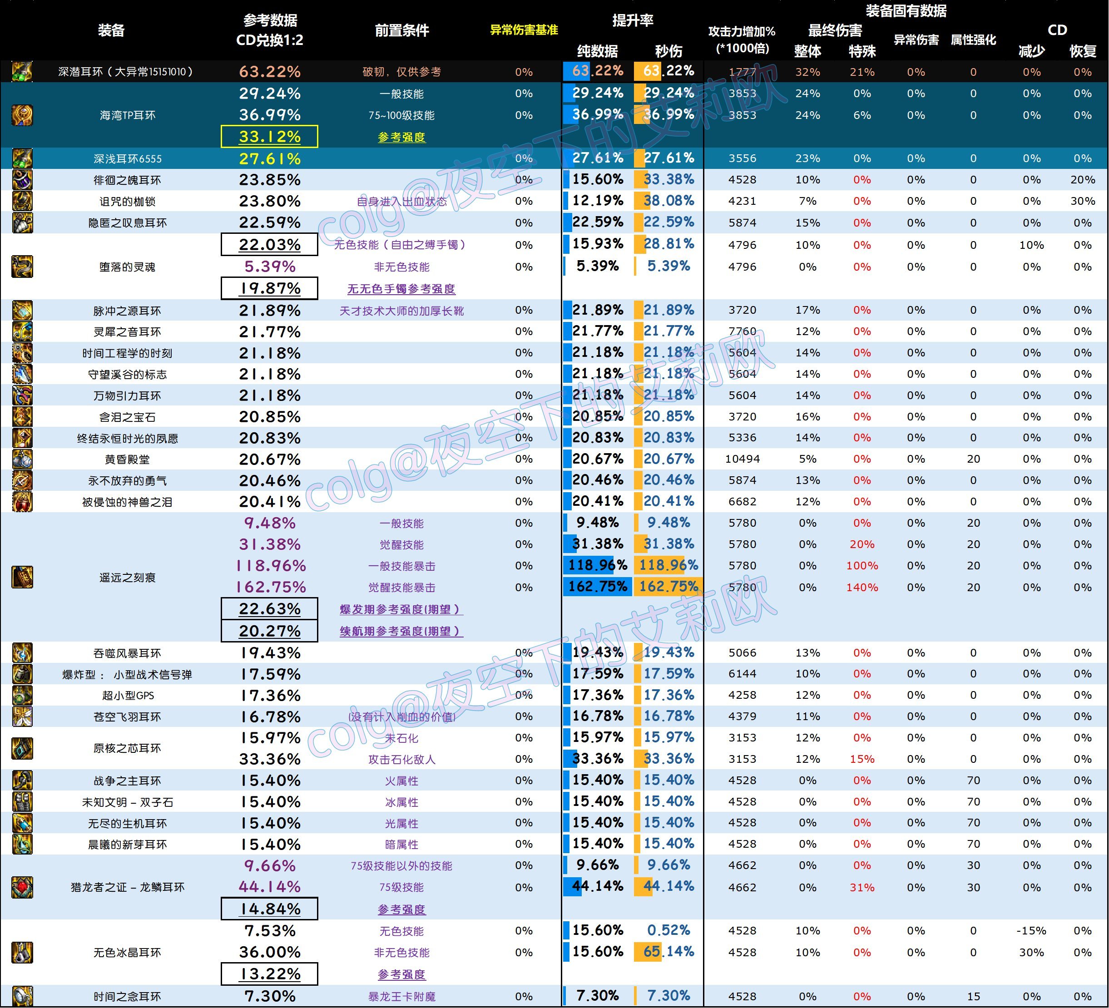
Task: Click the 黄昏殿堂 item icon
Action: pyautogui.click(x=22, y=459)
